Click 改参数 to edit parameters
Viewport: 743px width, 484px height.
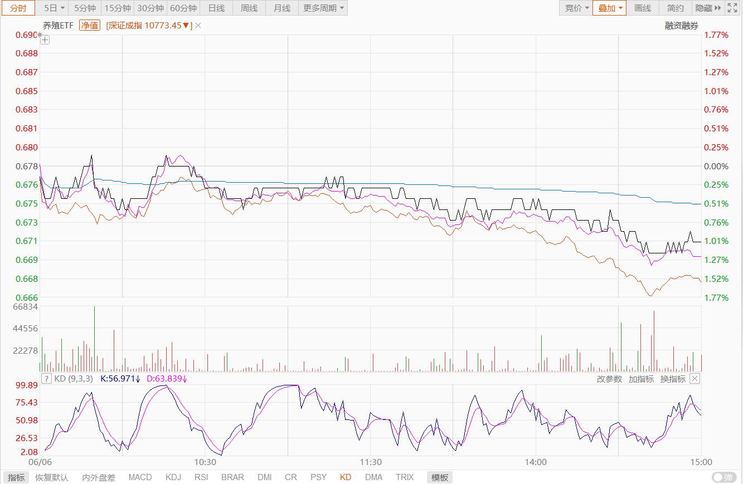tap(609, 379)
